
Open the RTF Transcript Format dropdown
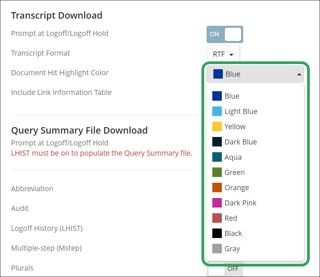click(x=223, y=54)
